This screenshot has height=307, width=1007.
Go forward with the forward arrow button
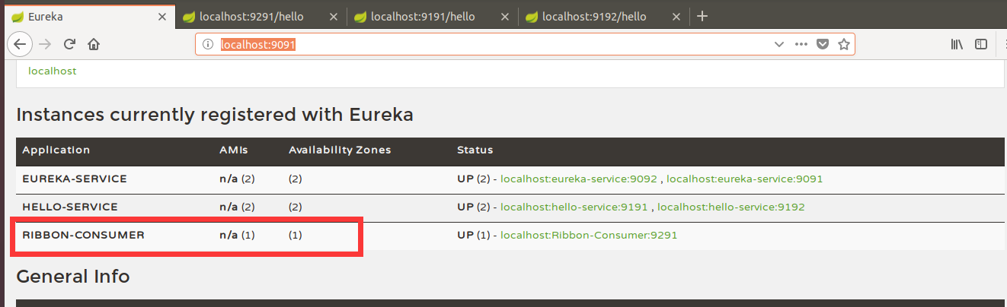tap(45, 44)
